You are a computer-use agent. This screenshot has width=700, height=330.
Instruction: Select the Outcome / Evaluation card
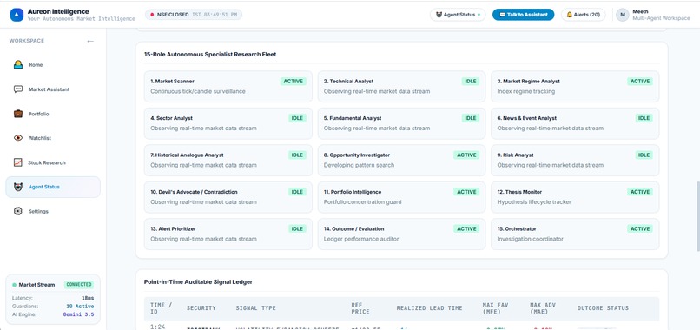click(401, 234)
